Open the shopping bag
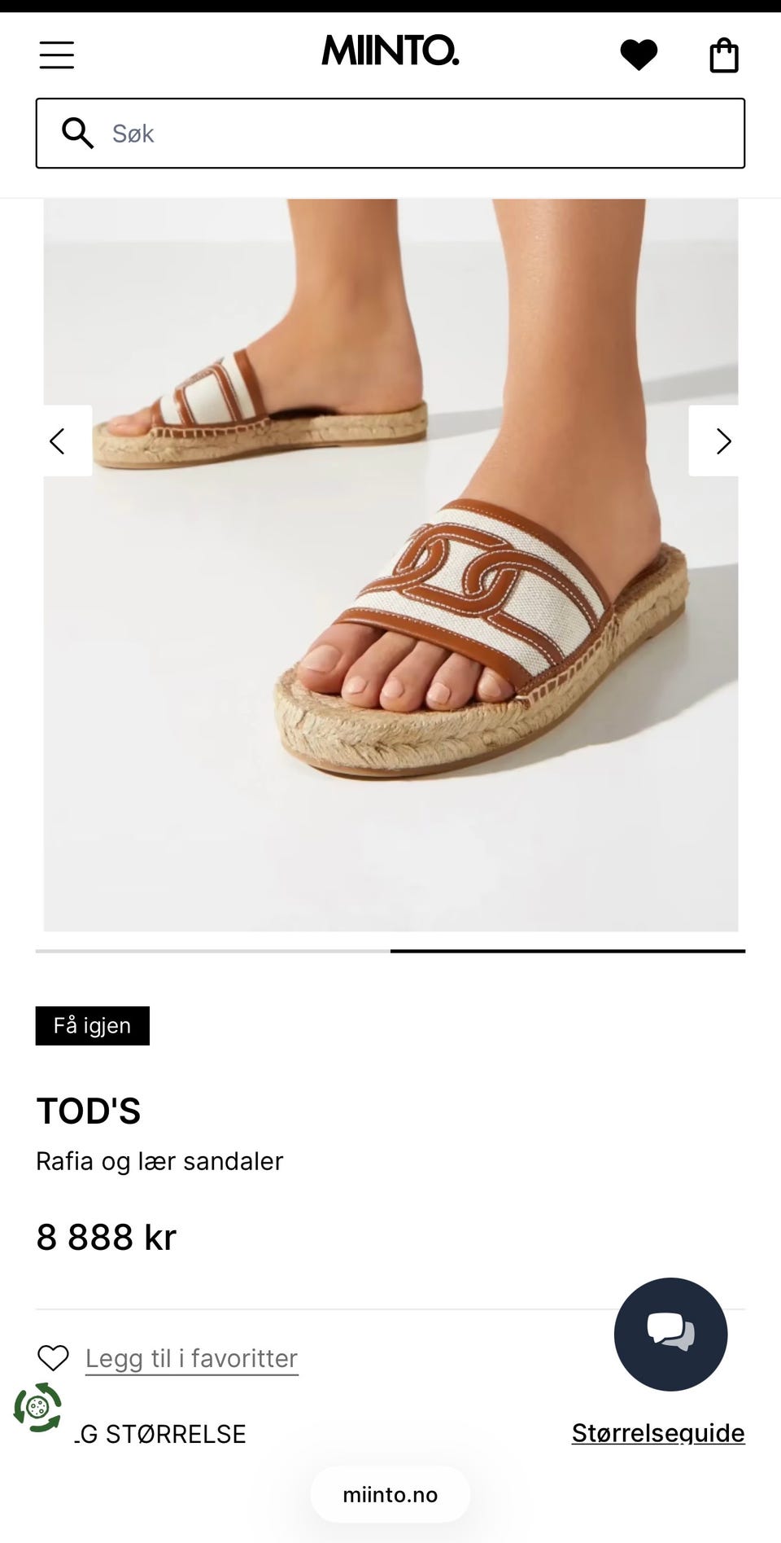Viewport: 781px width, 1543px height. pos(724,55)
